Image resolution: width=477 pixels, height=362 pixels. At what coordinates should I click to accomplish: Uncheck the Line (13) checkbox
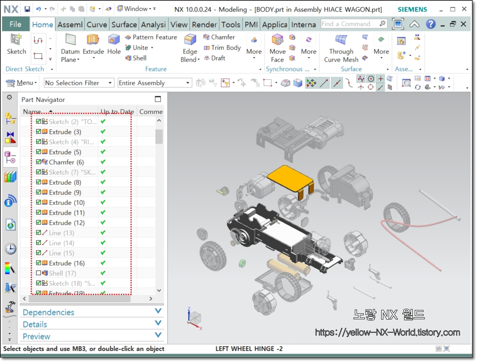pos(38,233)
